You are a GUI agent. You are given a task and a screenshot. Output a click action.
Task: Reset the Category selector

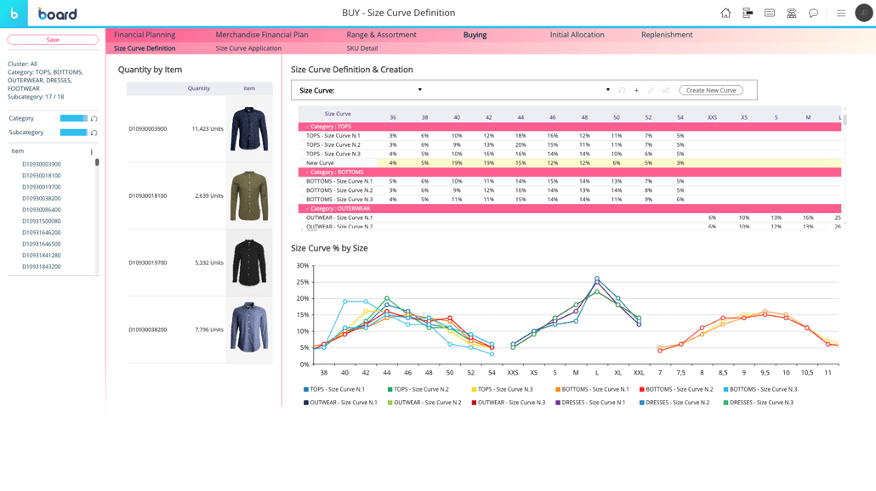pos(94,119)
